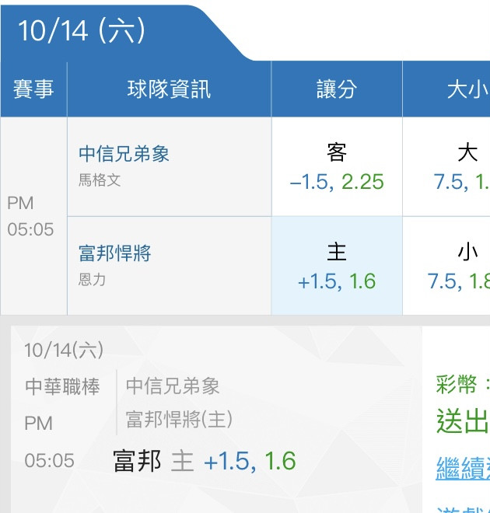Open the 富邦悍將 team link
The width and height of the screenshot is (490, 513).
(115, 253)
